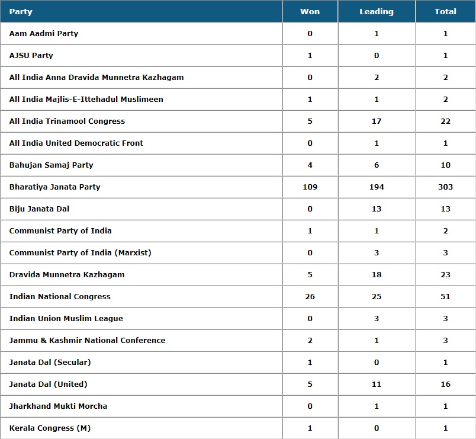
Task: Select the Indian National Congress name
Action: 60,296
